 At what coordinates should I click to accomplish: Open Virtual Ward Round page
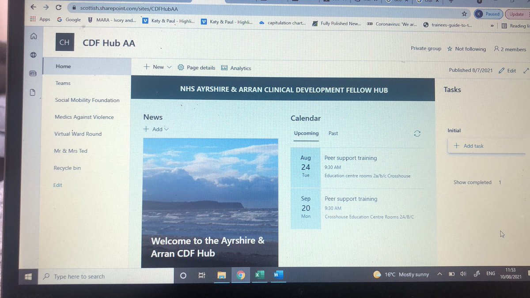coord(78,134)
